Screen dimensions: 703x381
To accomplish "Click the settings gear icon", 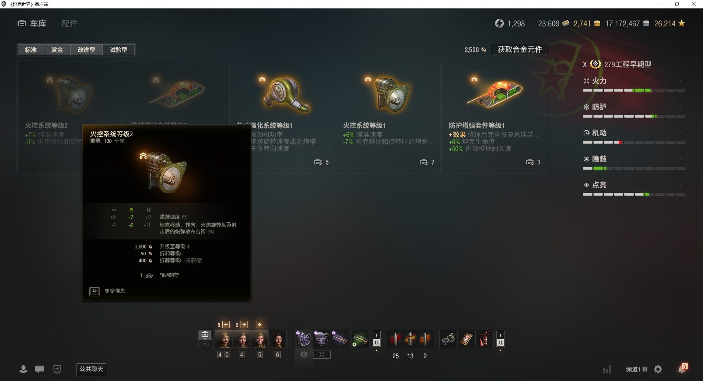I will 658,369.
